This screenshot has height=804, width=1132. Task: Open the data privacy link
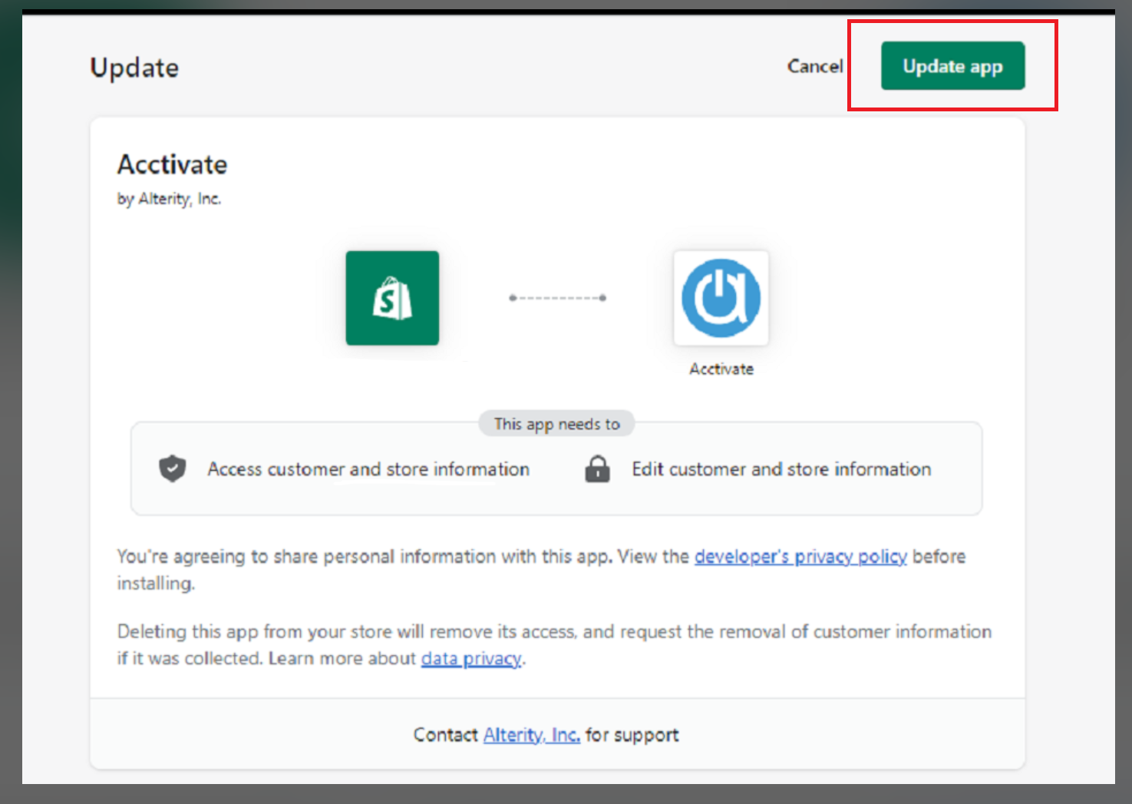tap(471, 658)
